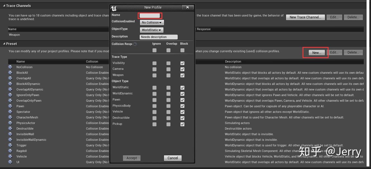The width and height of the screenshot is (371, 169).
Task: Click the icon beside the CharacterMesh preset
Action: (x=10, y=117)
